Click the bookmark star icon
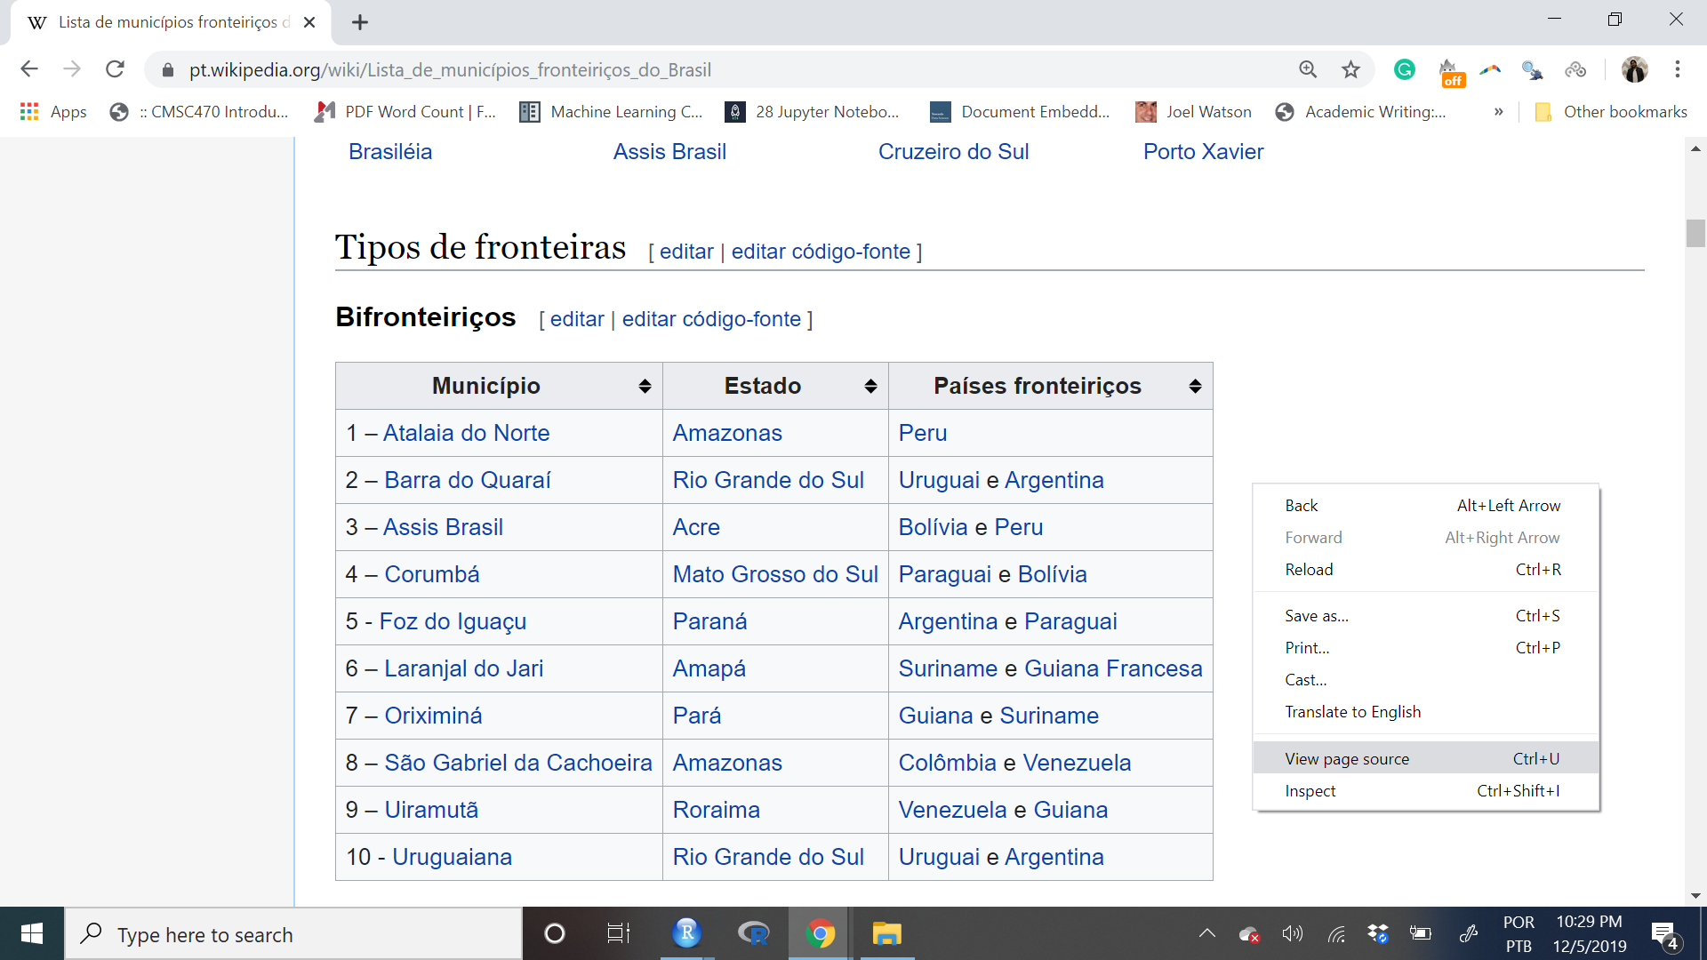Screen dimensions: 1707x960 pyautogui.click(x=1350, y=69)
